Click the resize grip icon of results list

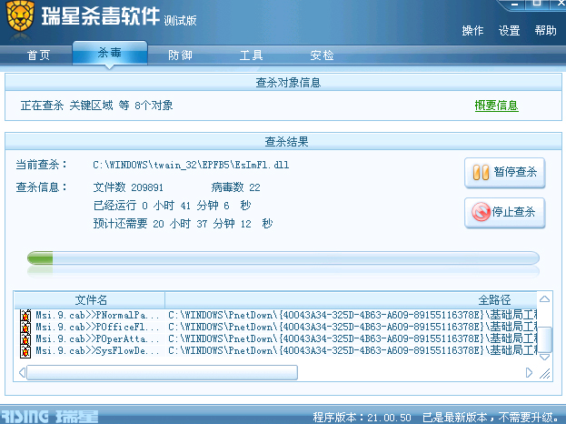[x=545, y=373]
